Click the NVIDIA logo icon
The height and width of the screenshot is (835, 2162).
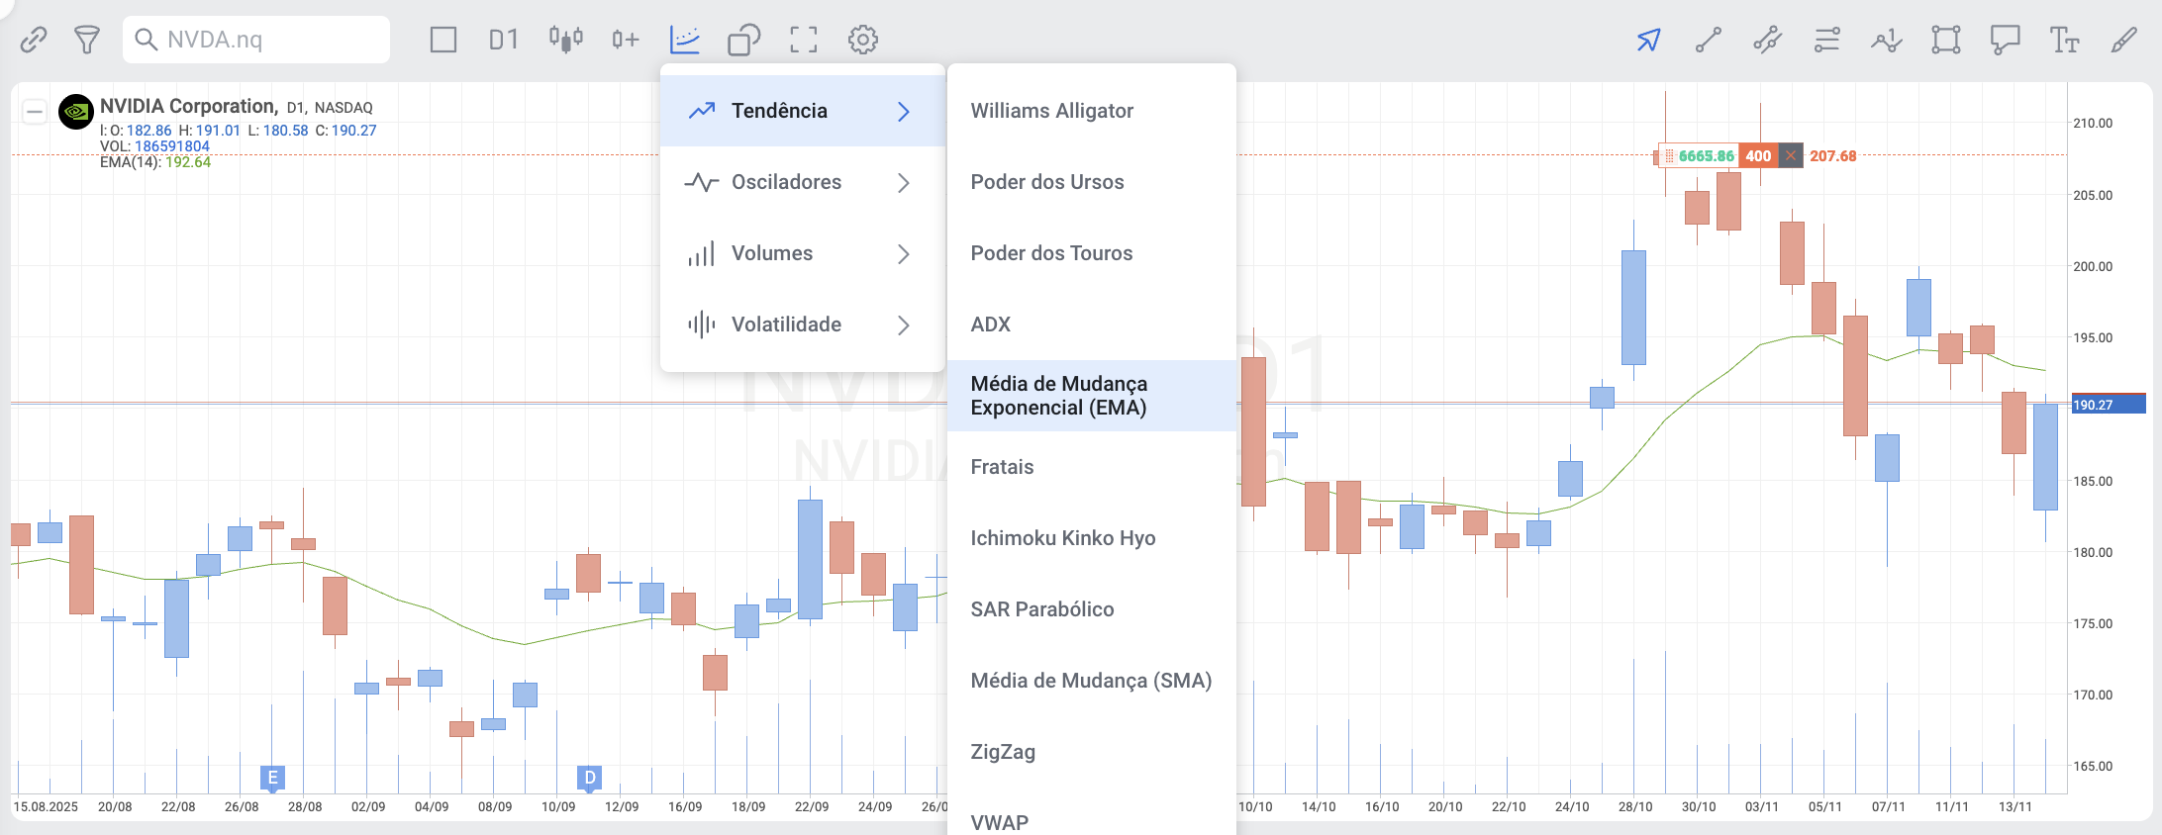click(x=76, y=112)
